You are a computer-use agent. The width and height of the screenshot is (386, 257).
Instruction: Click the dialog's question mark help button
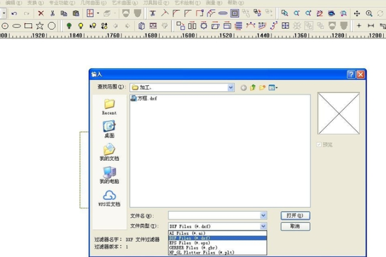(351, 75)
